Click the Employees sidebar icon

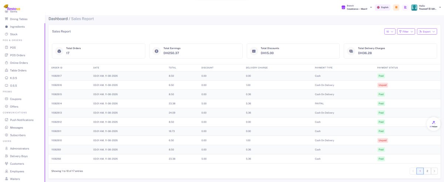coord(6,171)
